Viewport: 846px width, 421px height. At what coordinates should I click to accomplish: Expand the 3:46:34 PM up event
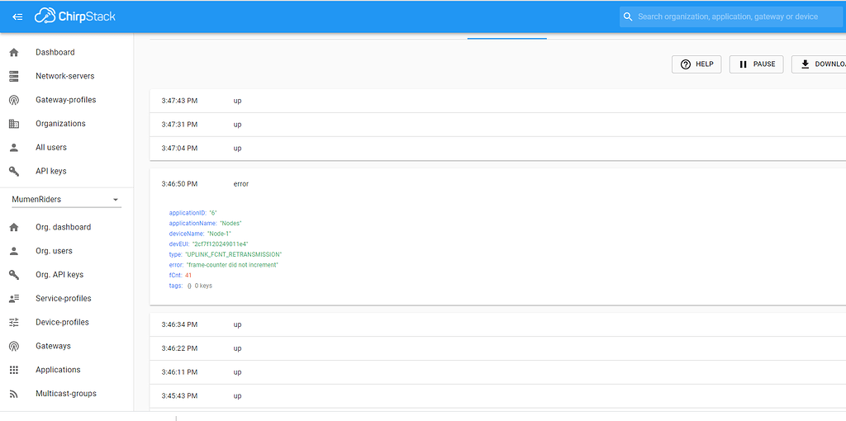pyautogui.click(x=496, y=324)
